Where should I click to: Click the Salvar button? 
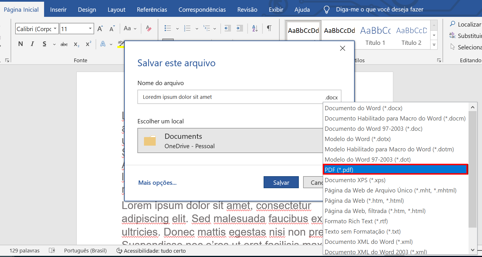pyautogui.click(x=281, y=182)
